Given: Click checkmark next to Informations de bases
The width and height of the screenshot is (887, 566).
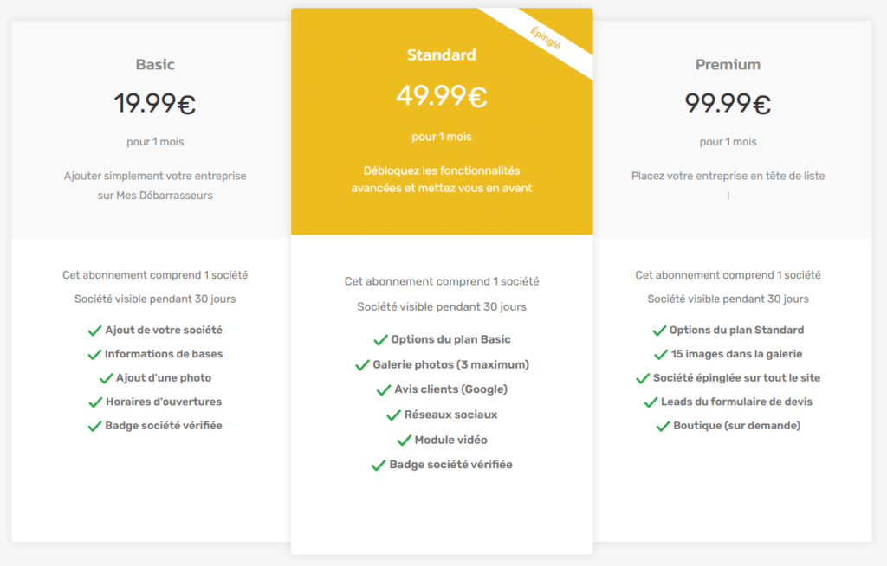Looking at the screenshot, I should point(94,355).
